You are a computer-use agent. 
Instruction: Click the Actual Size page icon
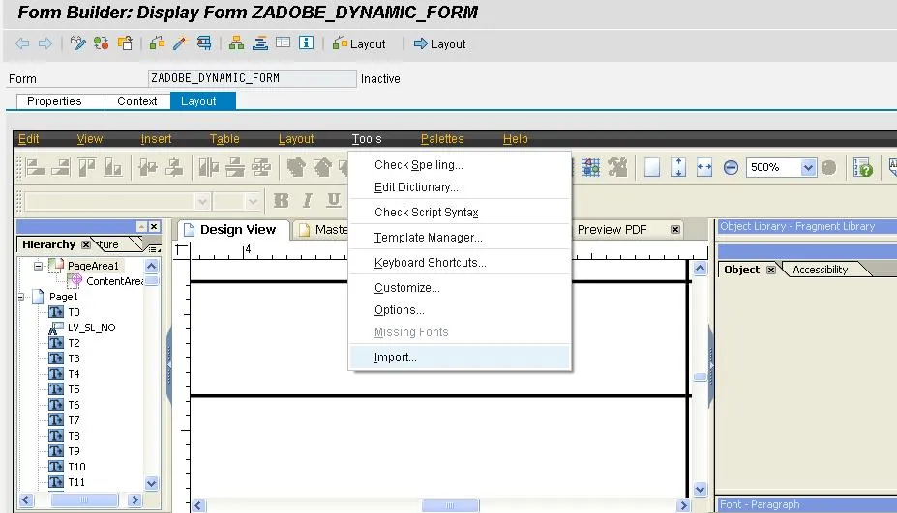[x=651, y=167]
